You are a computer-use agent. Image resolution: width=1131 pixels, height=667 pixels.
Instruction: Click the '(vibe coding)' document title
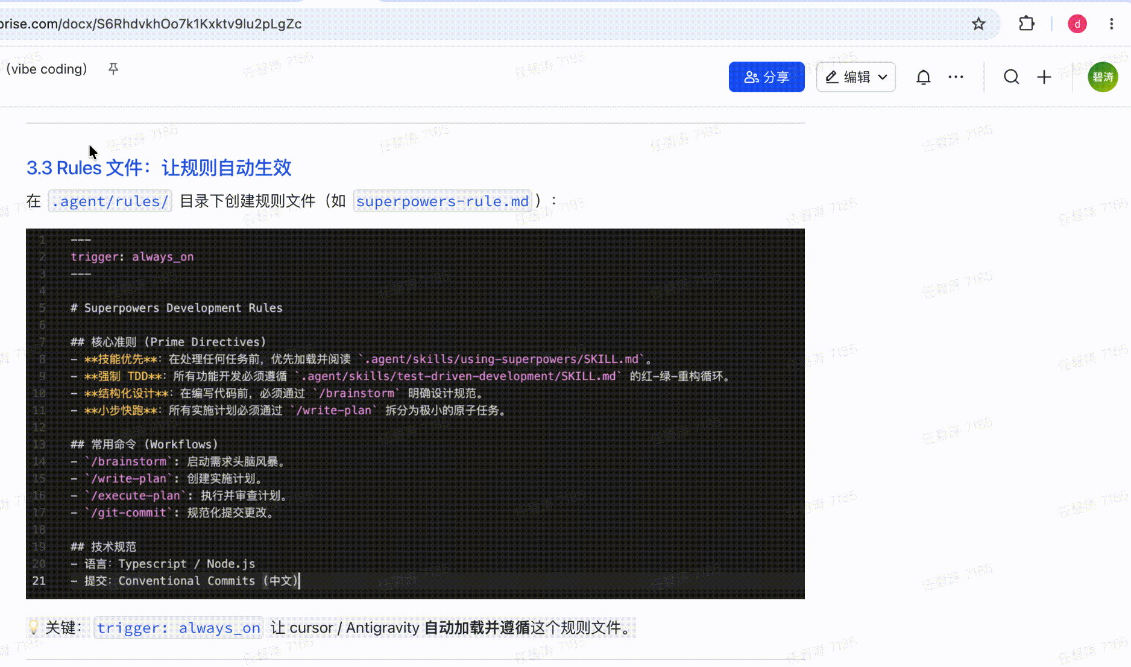pyautogui.click(x=46, y=69)
